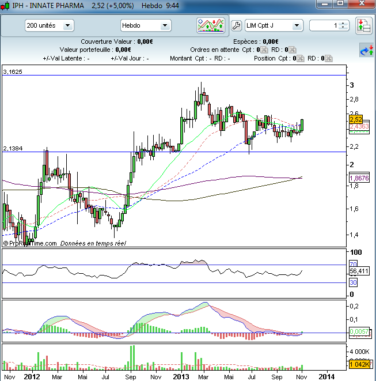Image resolution: width=376 pixels, height=381 pixels.
Task: Open the indicators and trading chart icon
Action: point(211,25)
